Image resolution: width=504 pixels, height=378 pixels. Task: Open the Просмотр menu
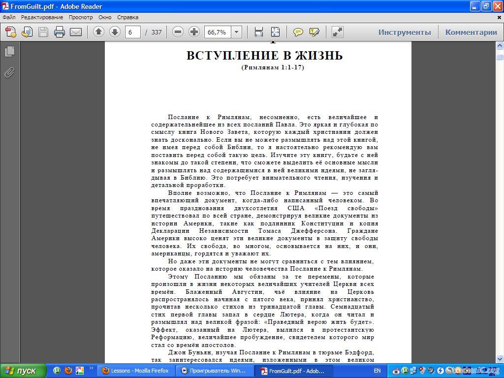81,17
